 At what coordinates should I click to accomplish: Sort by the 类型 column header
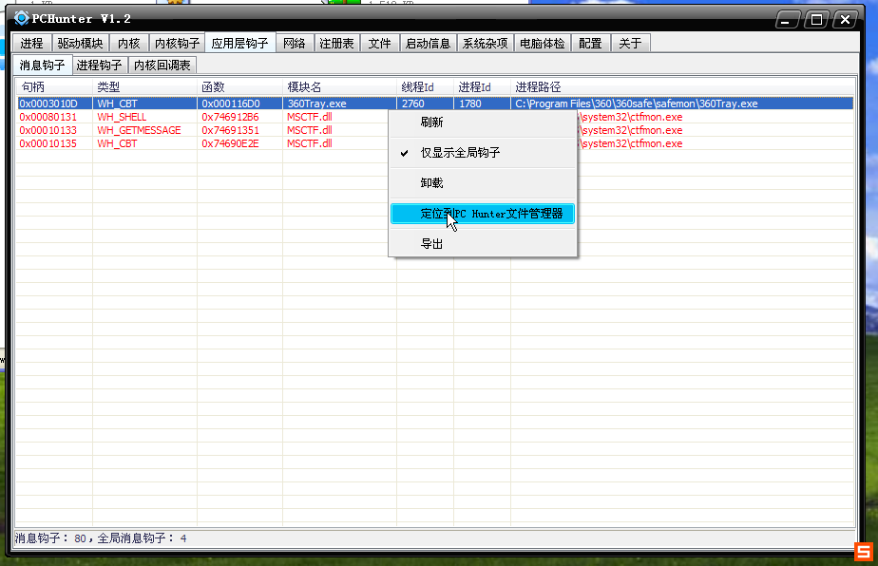145,86
